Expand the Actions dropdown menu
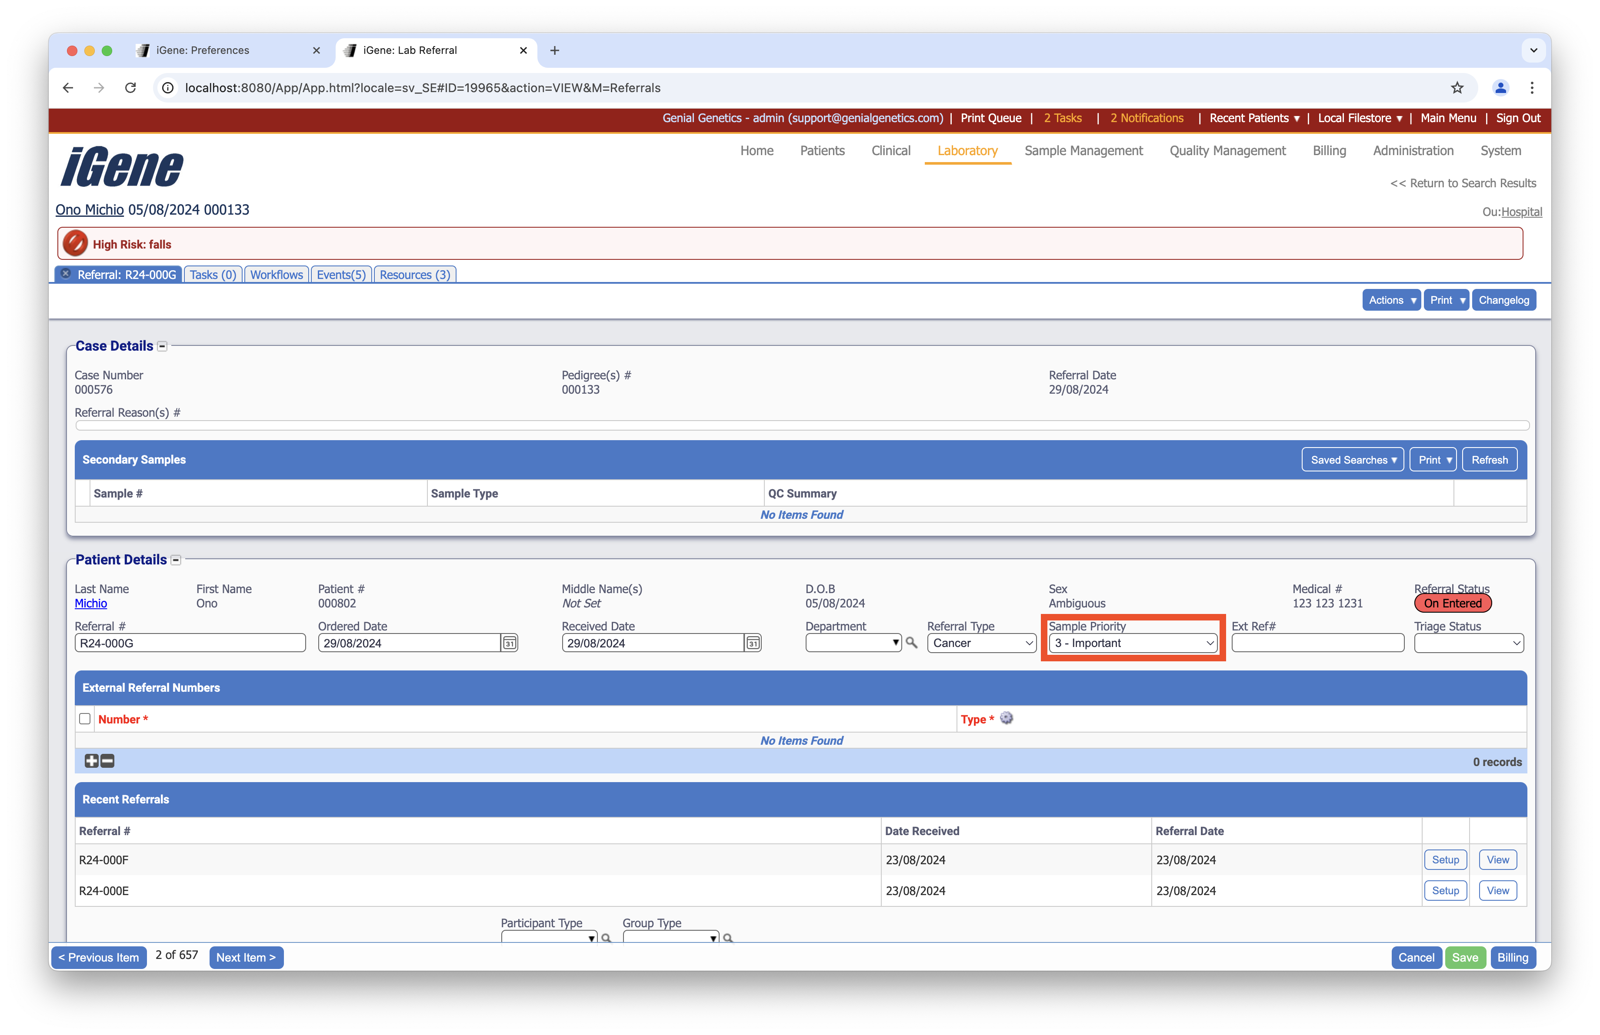1600x1035 pixels. coord(1391,300)
